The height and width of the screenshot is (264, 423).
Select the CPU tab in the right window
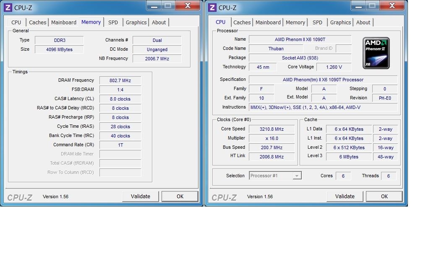[220, 22]
